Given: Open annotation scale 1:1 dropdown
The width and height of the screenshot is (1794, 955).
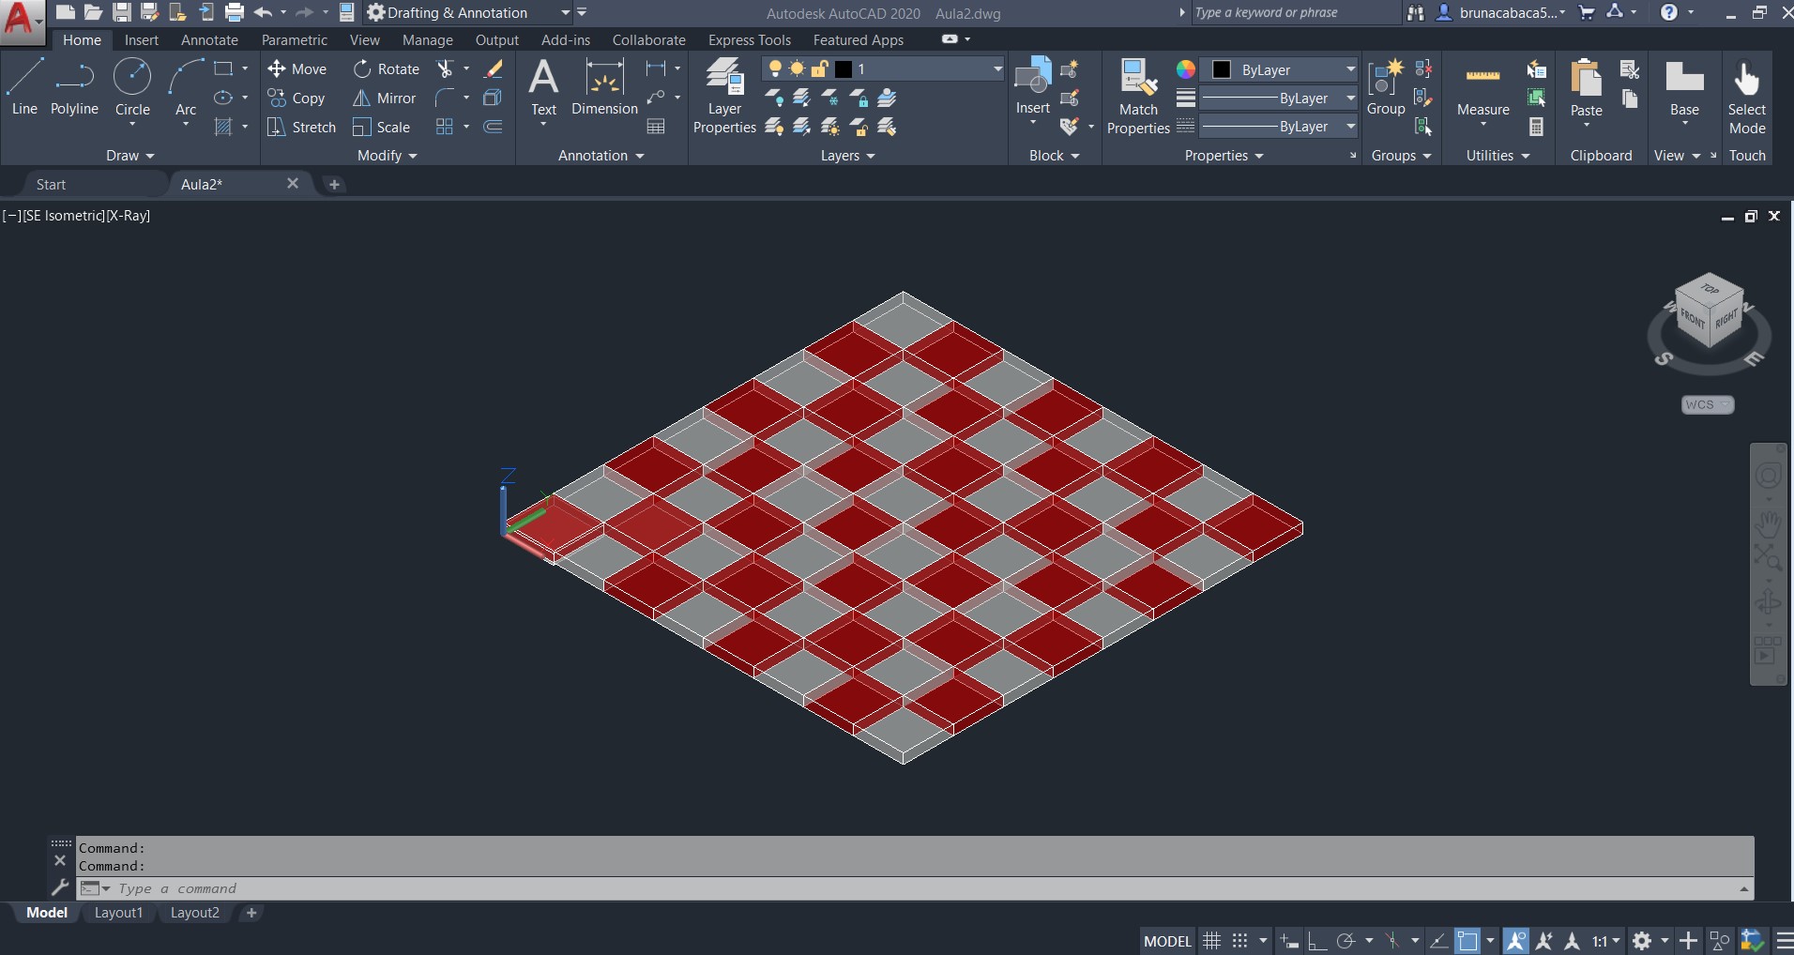Looking at the screenshot, I should pyautogui.click(x=1605, y=940).
